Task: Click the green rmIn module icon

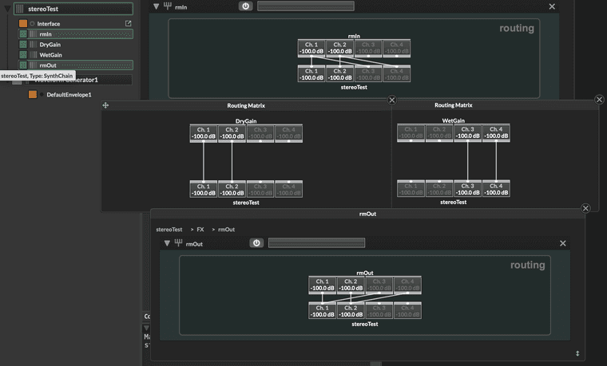Action: point(23,34)
